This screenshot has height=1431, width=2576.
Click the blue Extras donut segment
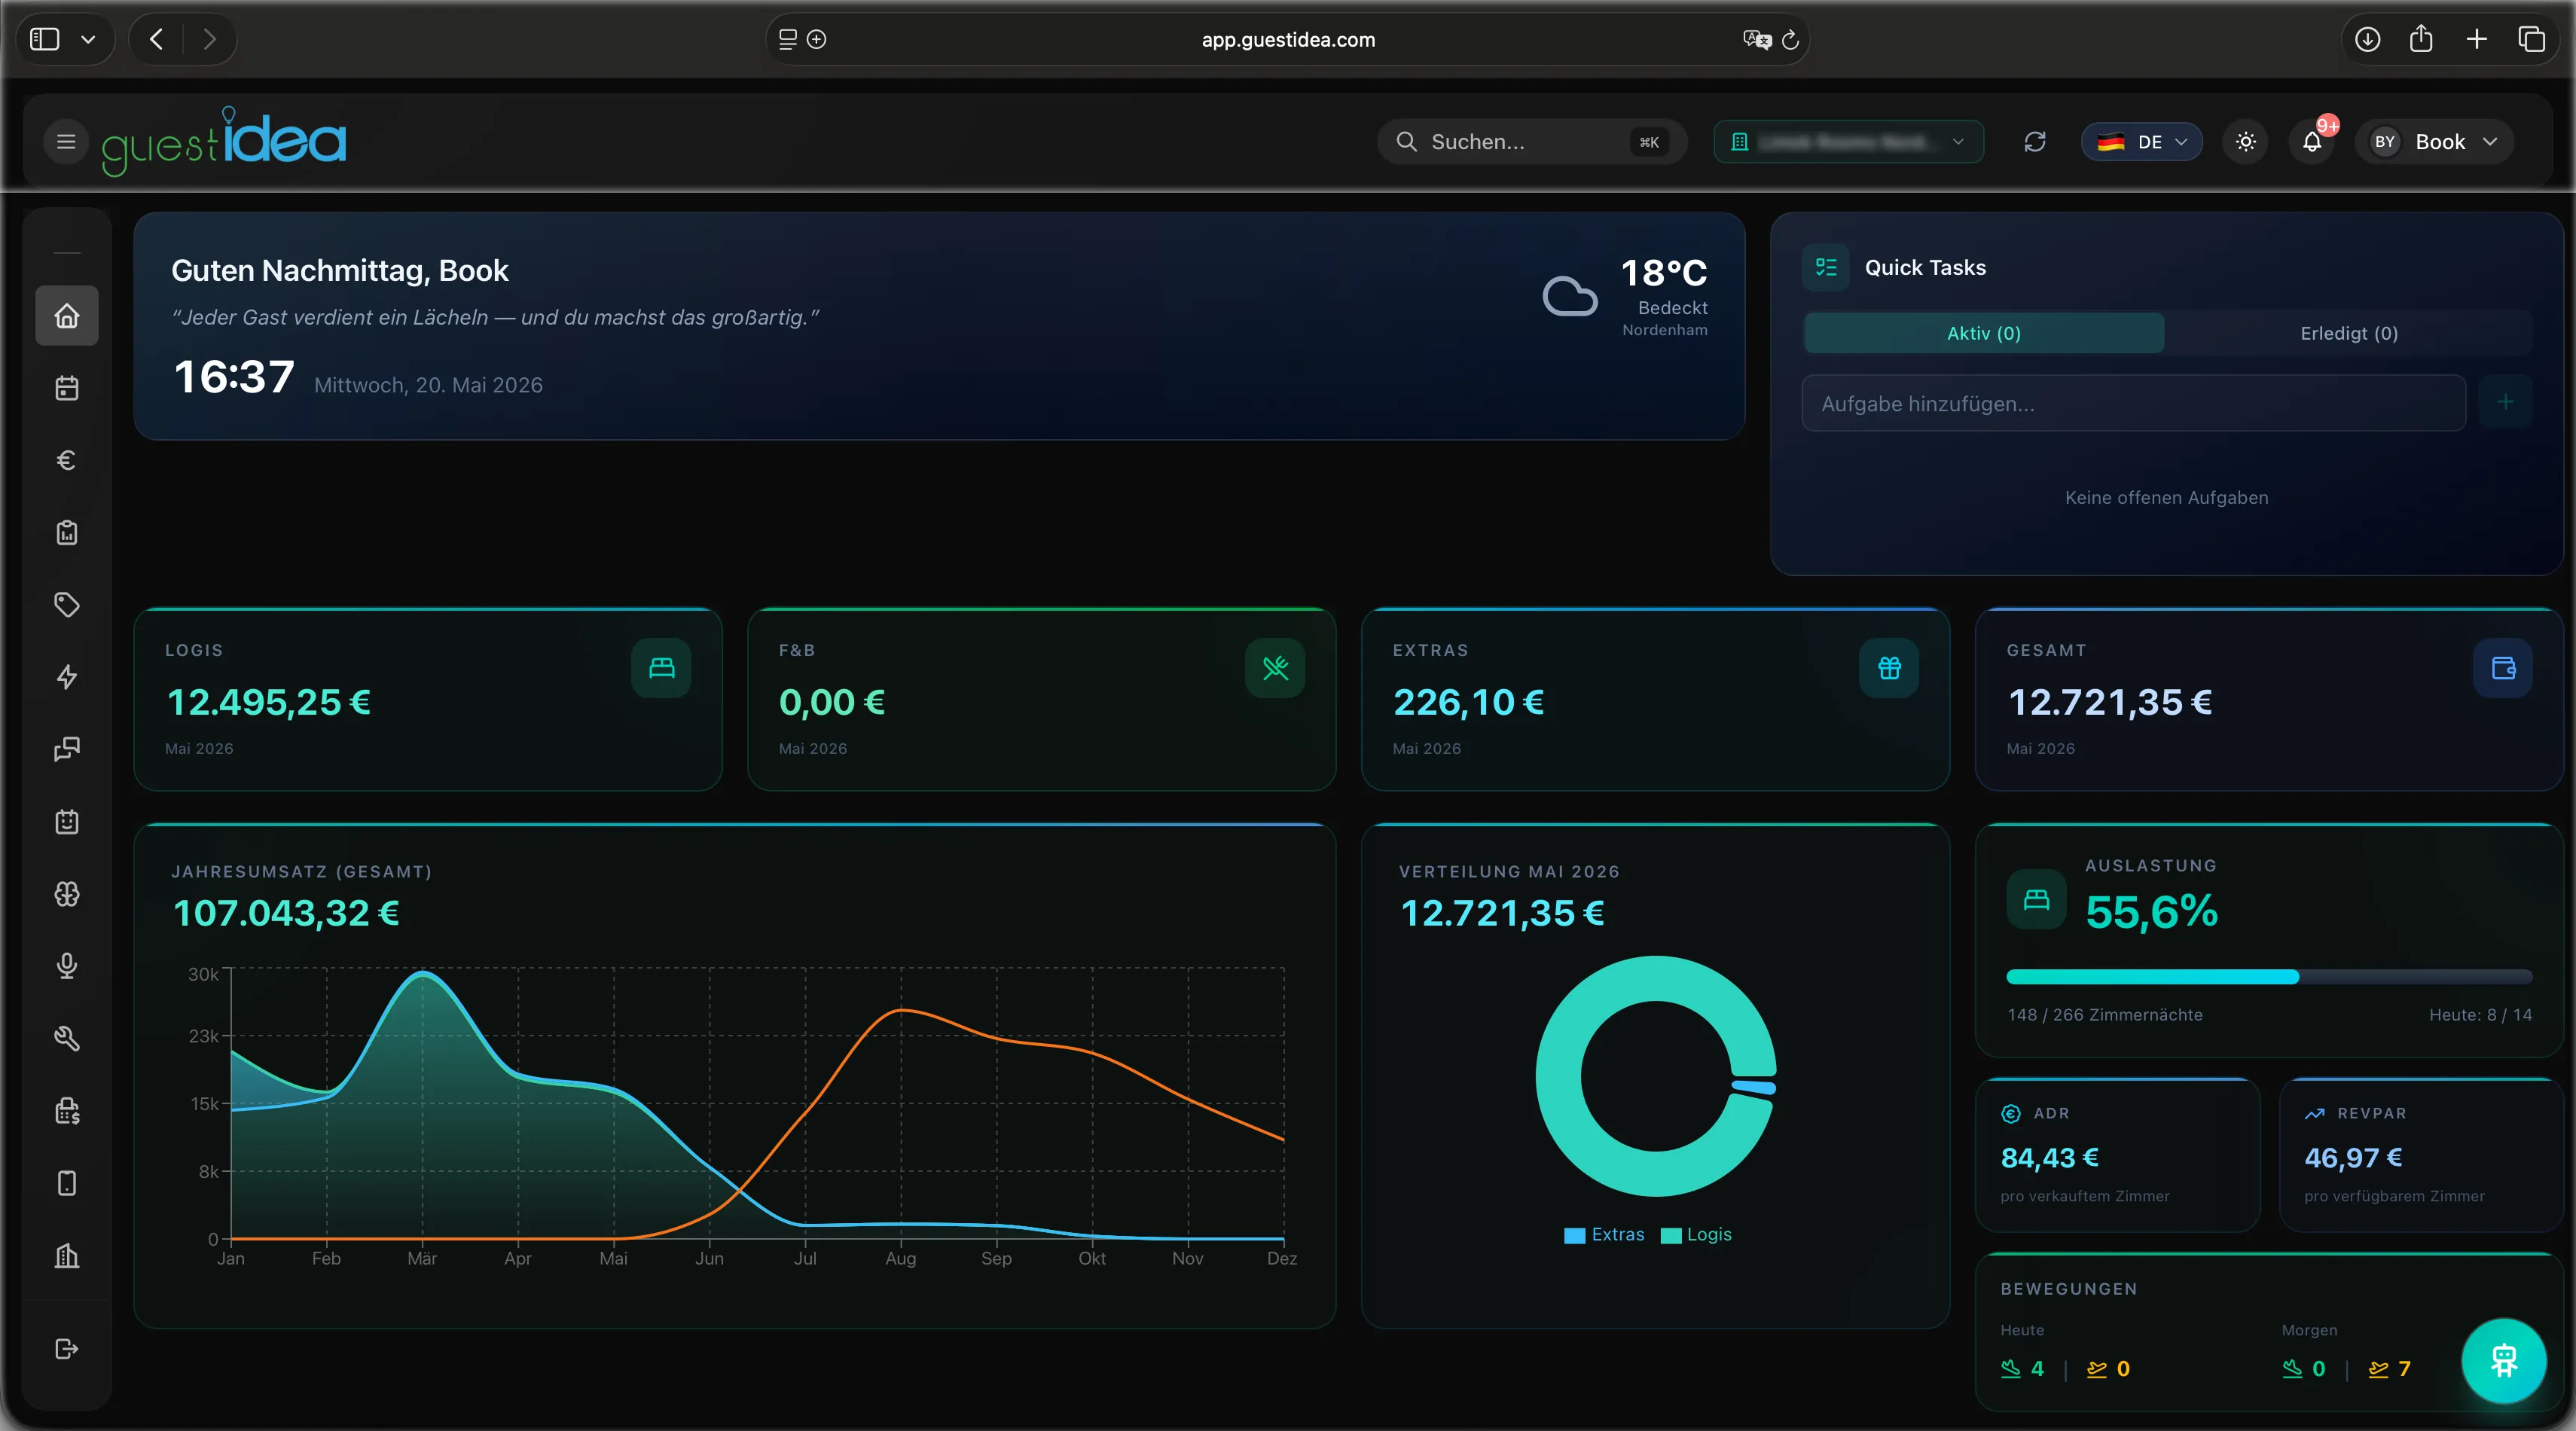point(1754,1087)
